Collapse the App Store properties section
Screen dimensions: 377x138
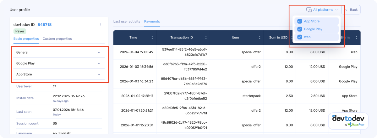[x=99, y=74]
